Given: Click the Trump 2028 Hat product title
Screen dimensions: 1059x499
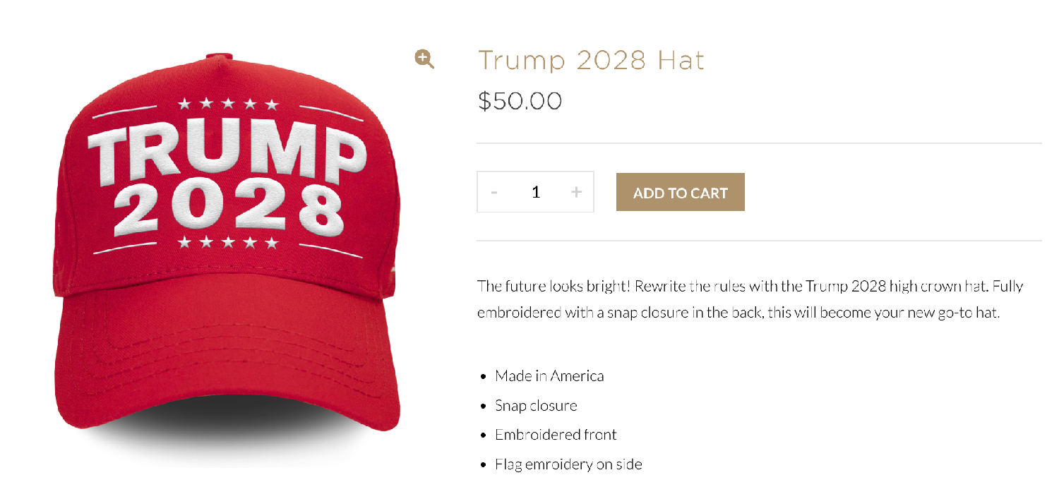Looking at the screenshot, I should coord(591,60).
